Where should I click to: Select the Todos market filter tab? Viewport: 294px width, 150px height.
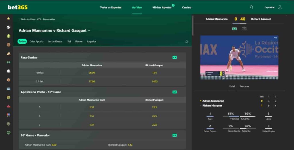(x=22, y=41)
